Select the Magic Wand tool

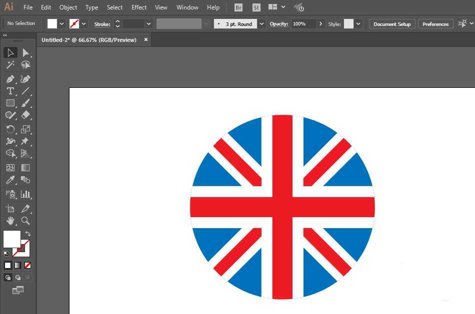[10, 65]
